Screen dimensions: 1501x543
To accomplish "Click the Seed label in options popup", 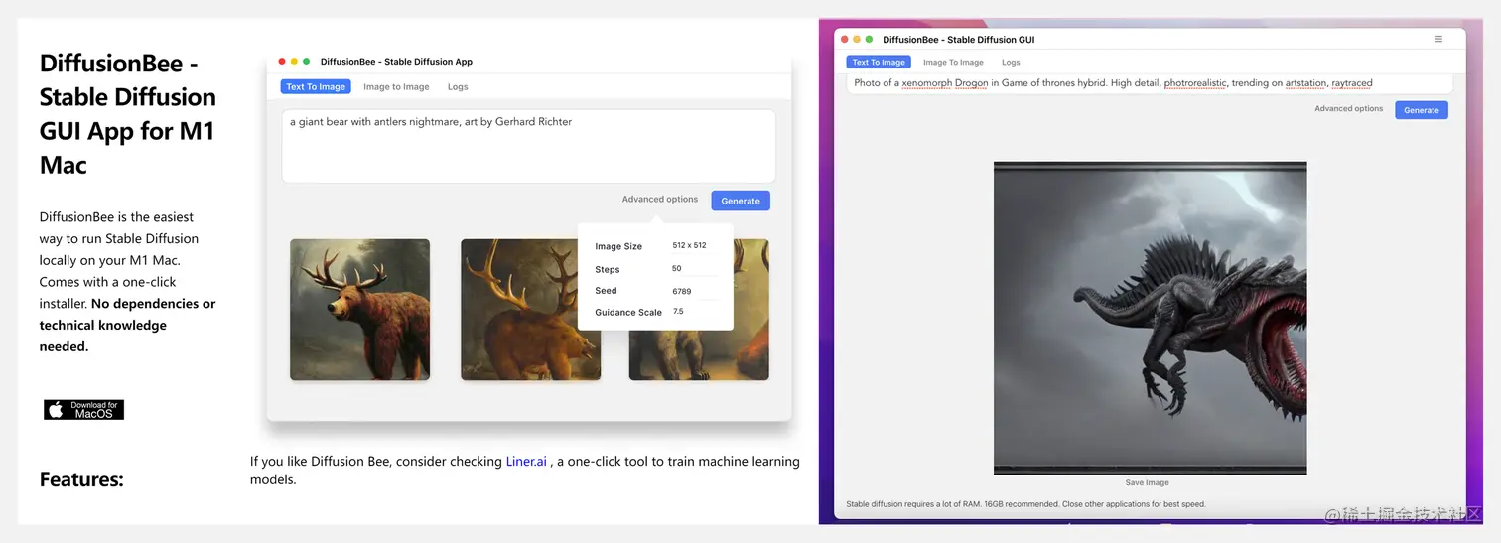I will coord(606,291).
